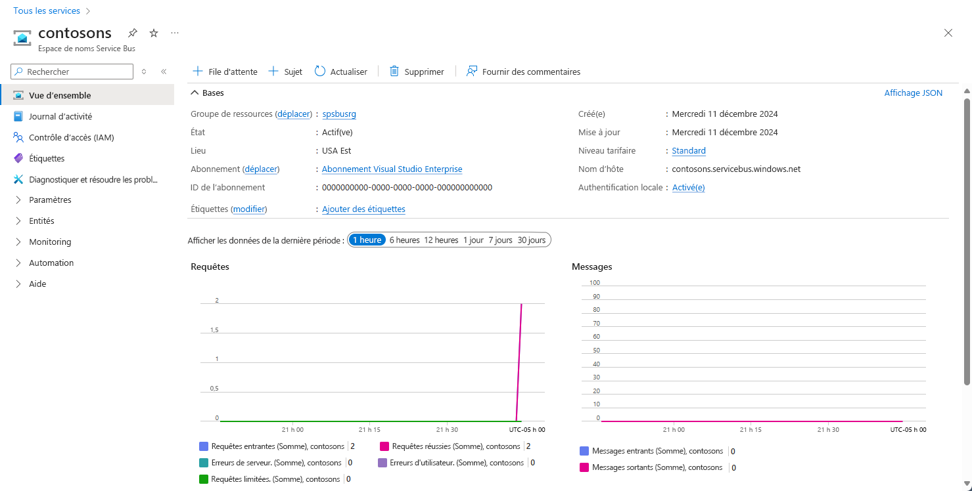Image resolution: width=972 pixels, height=491 pixels.
Task: Open the more options ellipsis beside title
Action: point(175,33)
